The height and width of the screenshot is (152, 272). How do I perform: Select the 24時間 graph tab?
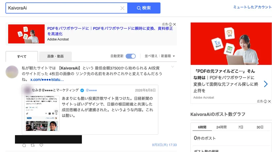[221, 127]
